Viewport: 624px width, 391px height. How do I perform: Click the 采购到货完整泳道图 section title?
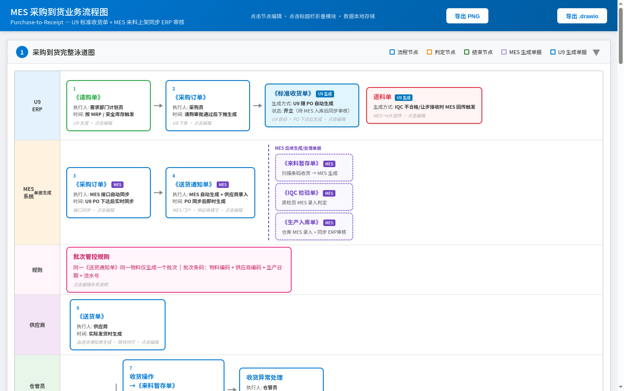(x=64, y=52)
